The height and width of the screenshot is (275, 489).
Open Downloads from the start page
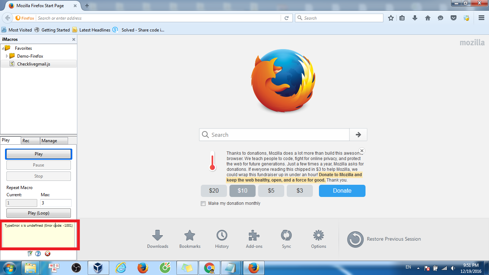(x=158, y=239)
